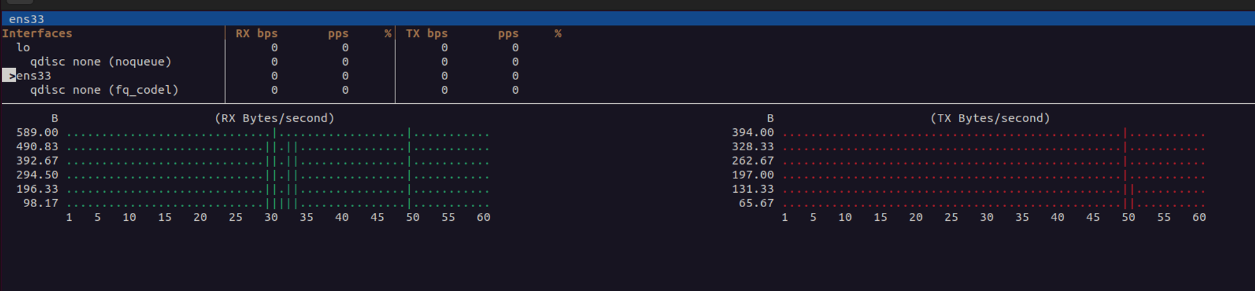Click the TX pps column header
This screenshot has width=1255, height=291.
point(508,33)
